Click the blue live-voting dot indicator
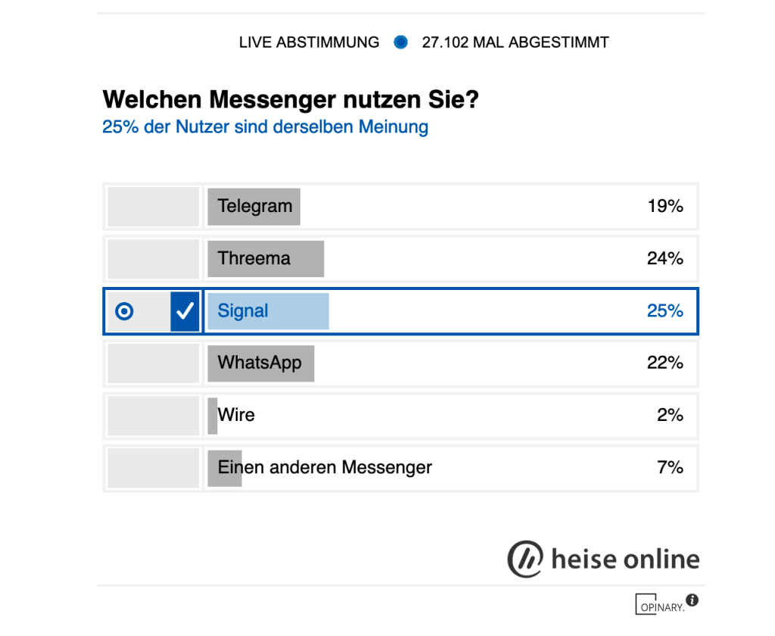 pyautogui.click(x=400, y=42)
